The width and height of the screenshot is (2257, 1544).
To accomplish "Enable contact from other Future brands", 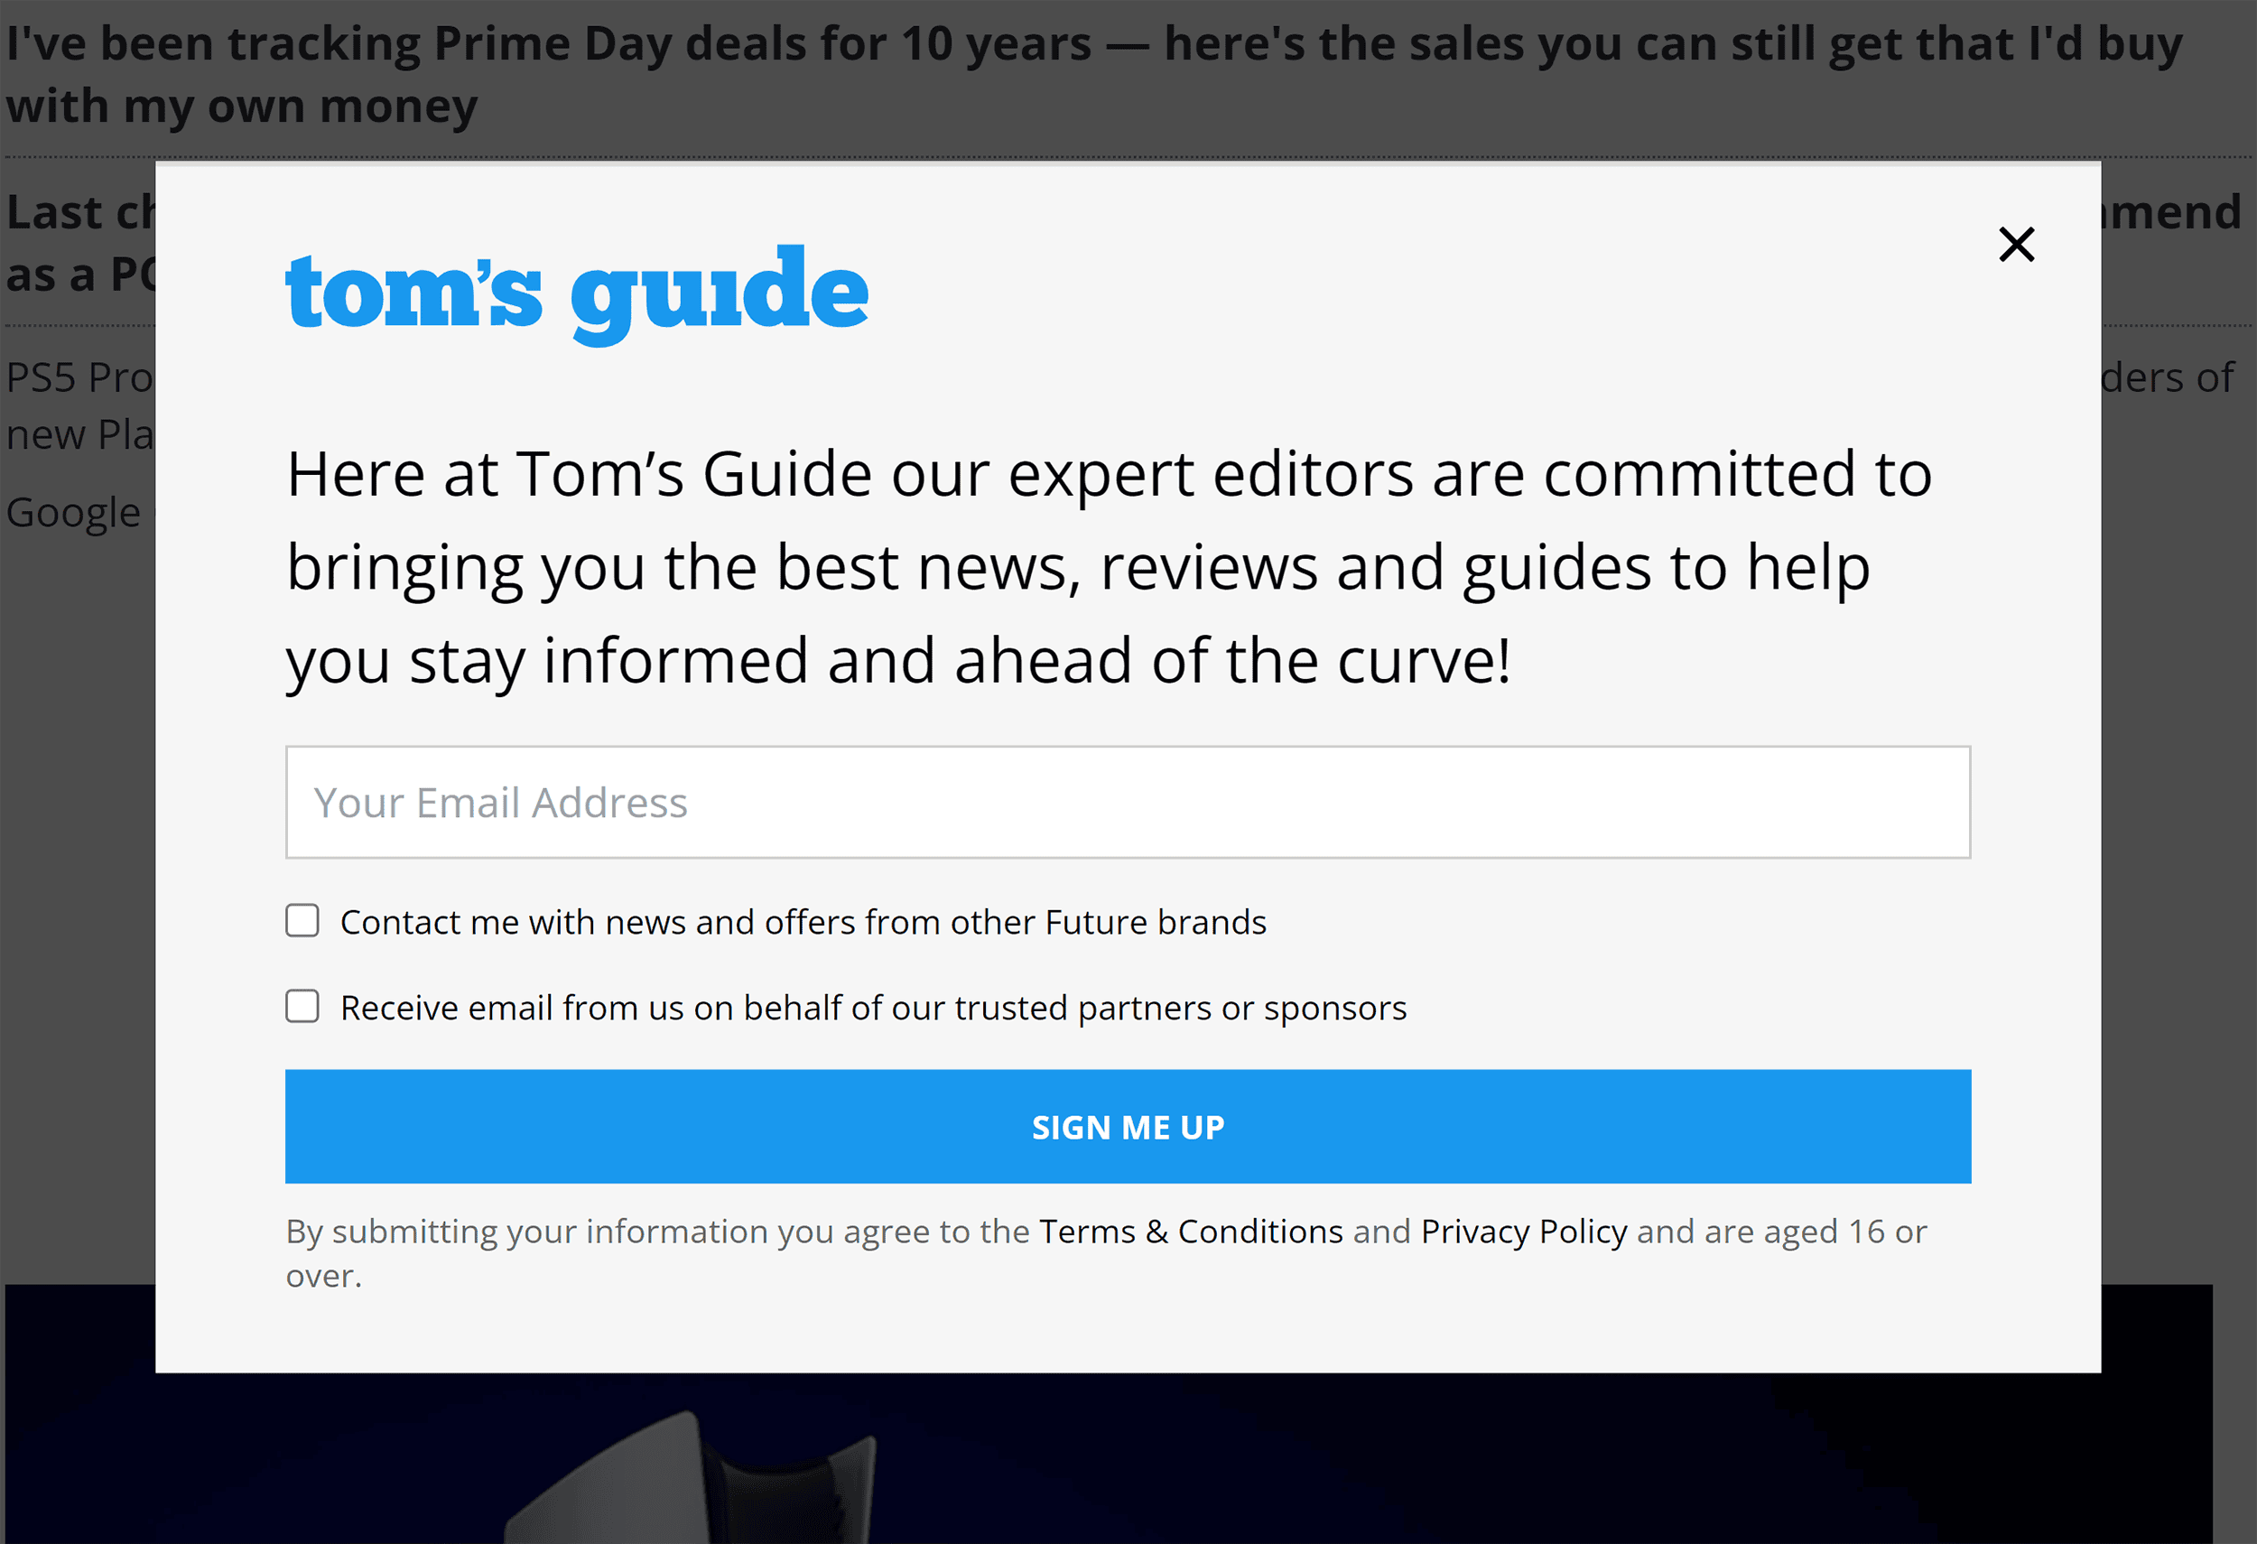I will coord(302,921).
